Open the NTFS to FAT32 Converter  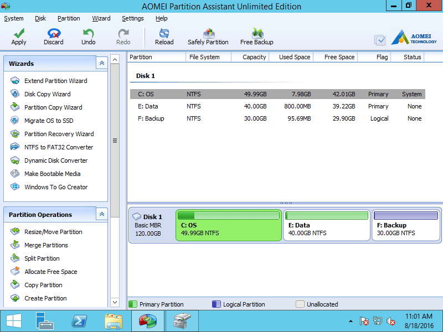tap(58, 147)
